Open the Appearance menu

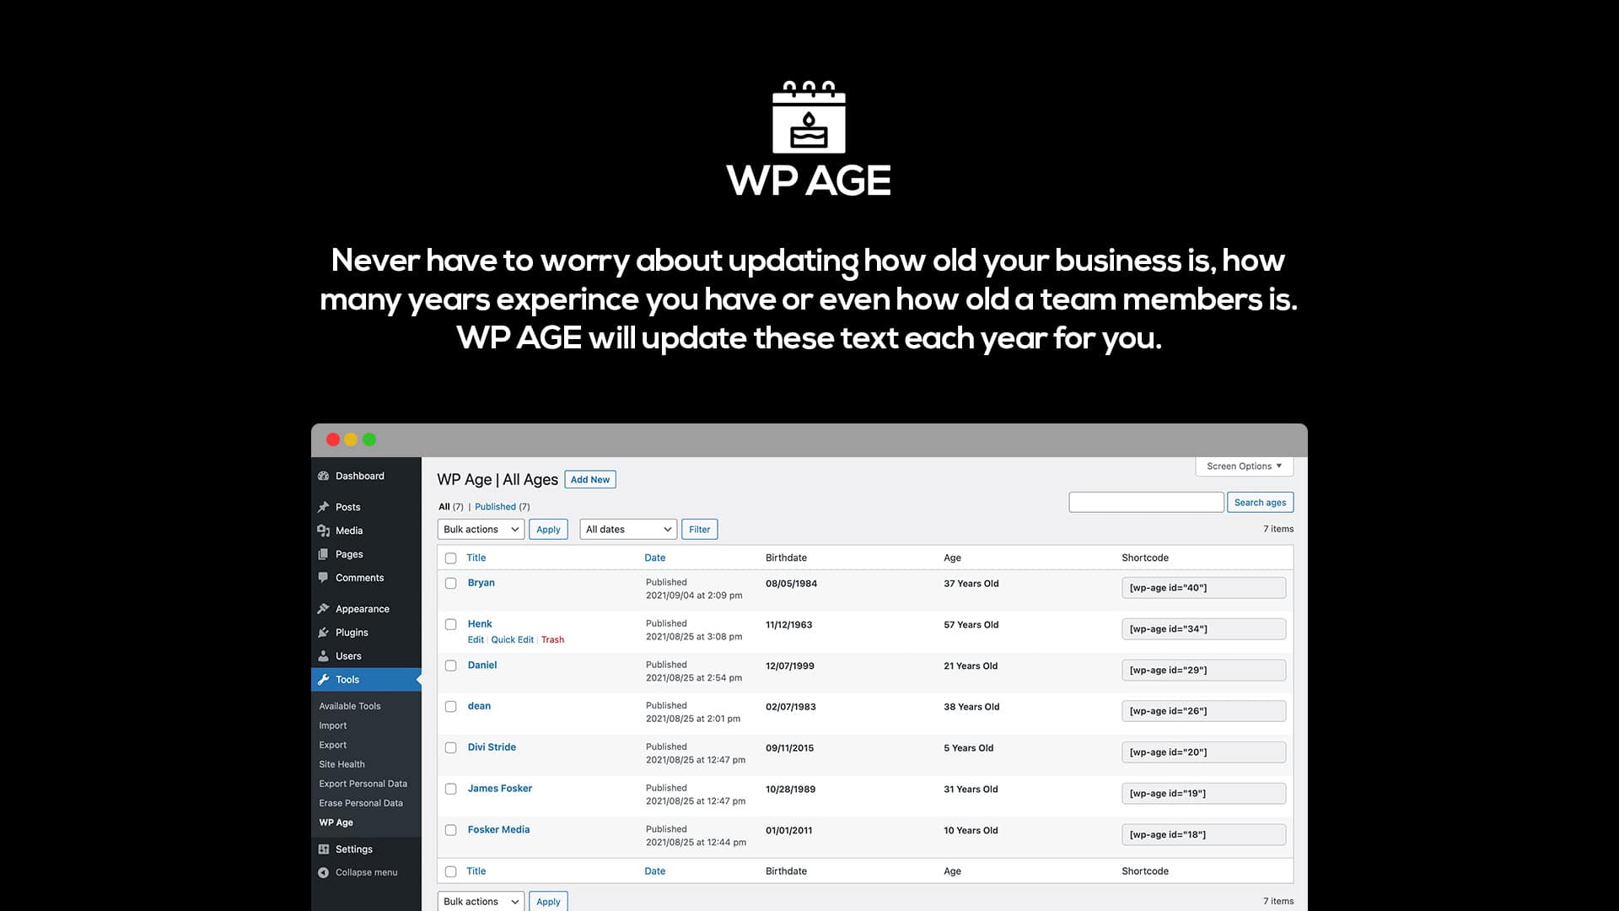pos(363,609)
